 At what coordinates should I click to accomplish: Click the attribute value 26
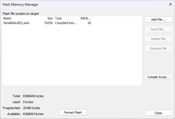[89, 23]
